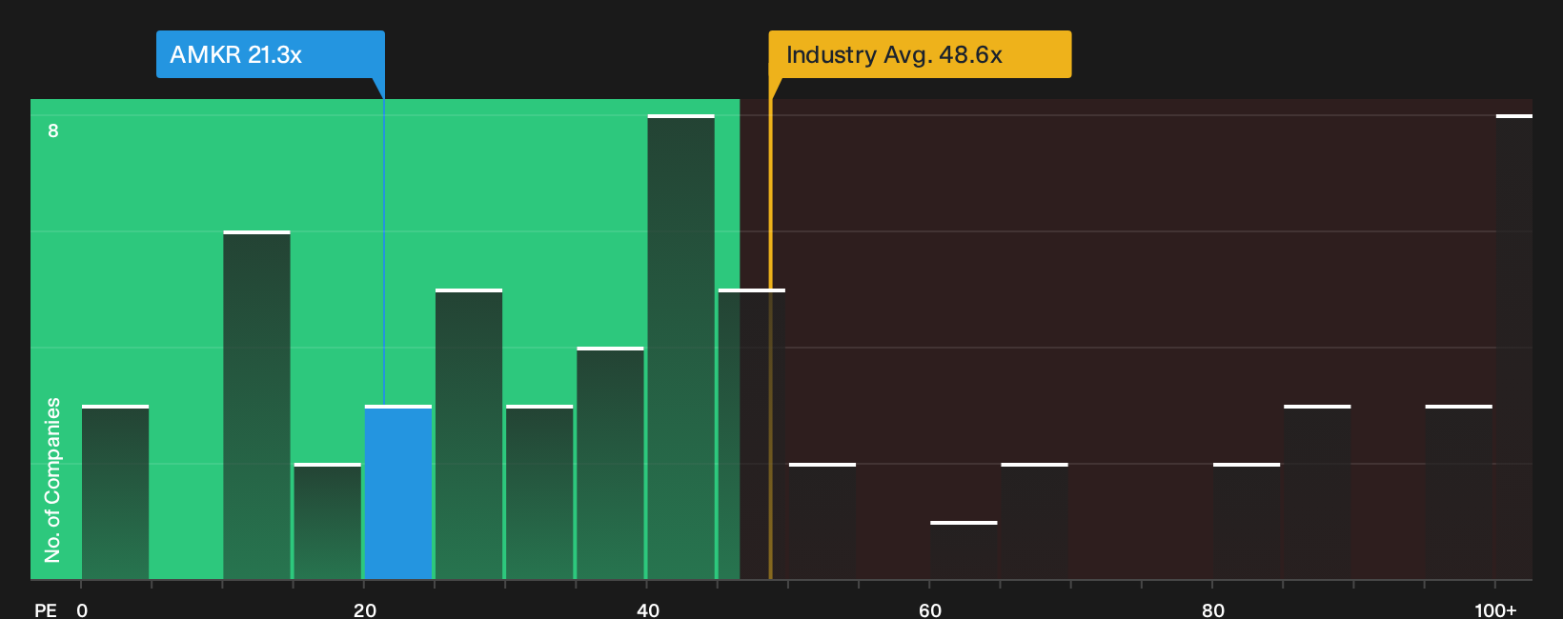Click the bar for PE 25 to 30
1563x619 pixels.
coord(469,434)
